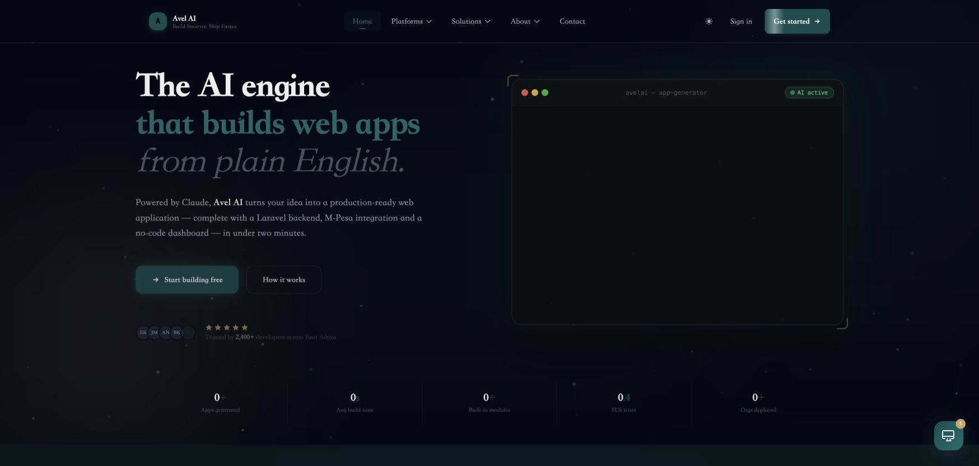Click the 'SUS score' stat

click(x=624, y=403)
